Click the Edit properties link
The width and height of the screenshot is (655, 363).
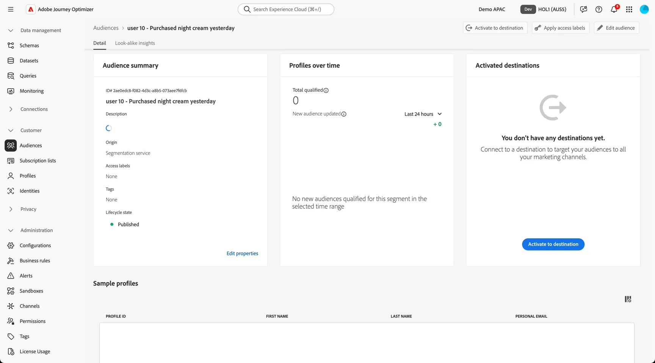click(242, 253)
